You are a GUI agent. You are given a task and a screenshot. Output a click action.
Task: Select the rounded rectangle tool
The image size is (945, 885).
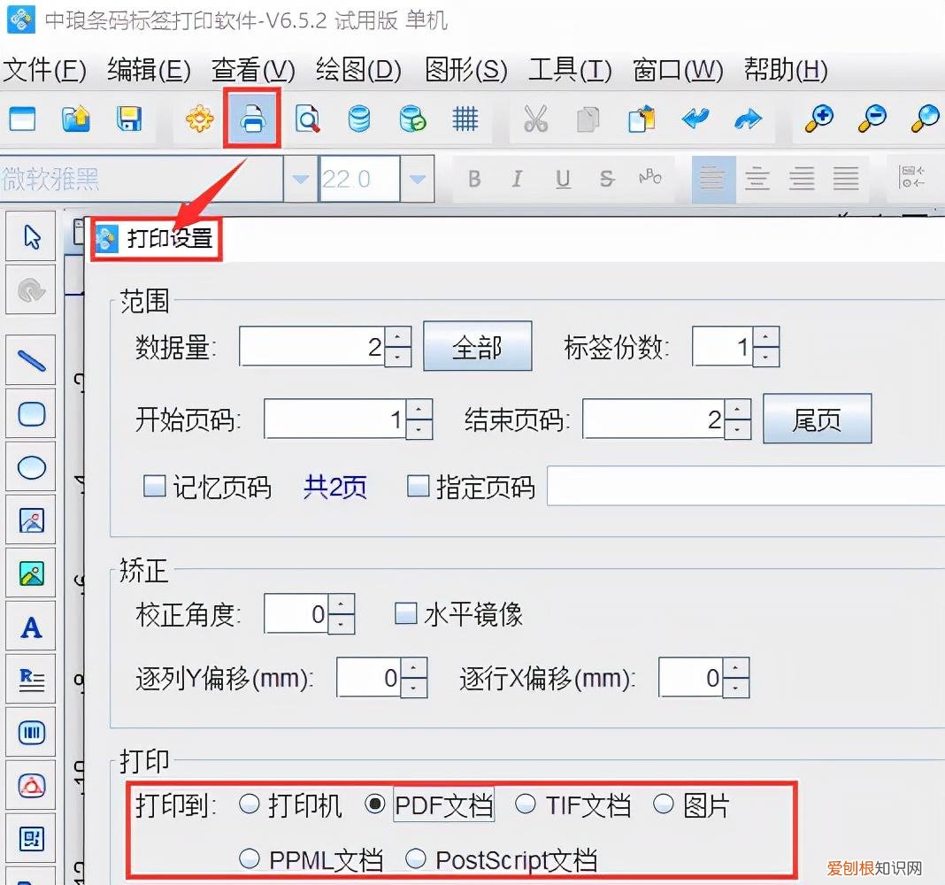point(31,413)
